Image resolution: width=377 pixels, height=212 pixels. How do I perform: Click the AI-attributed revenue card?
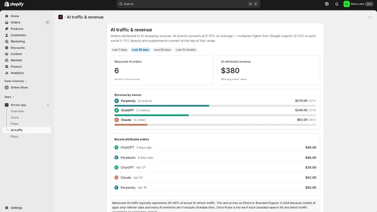coord(269,70)
